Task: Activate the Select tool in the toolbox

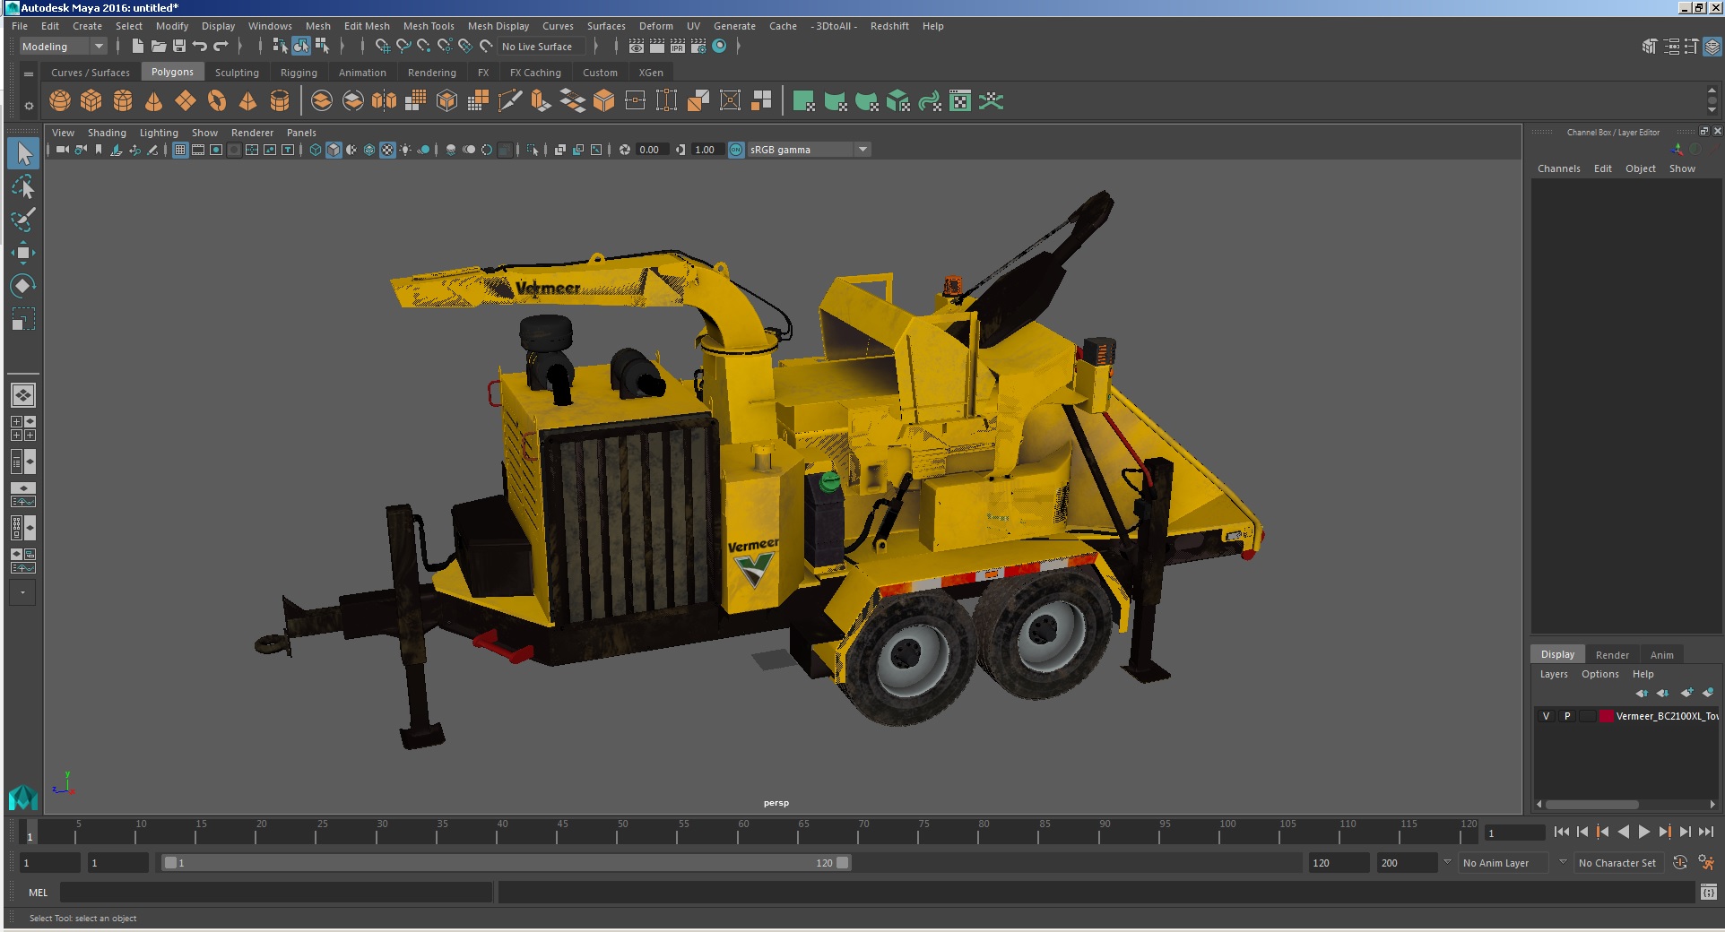Action: 23,153
